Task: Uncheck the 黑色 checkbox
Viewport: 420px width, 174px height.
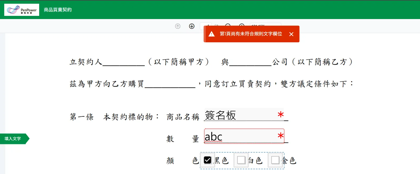Action: point(207,160)
